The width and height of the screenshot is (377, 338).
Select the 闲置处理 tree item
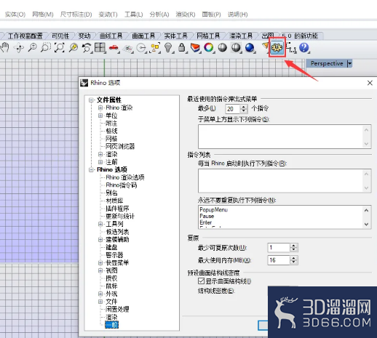point(117,309)
